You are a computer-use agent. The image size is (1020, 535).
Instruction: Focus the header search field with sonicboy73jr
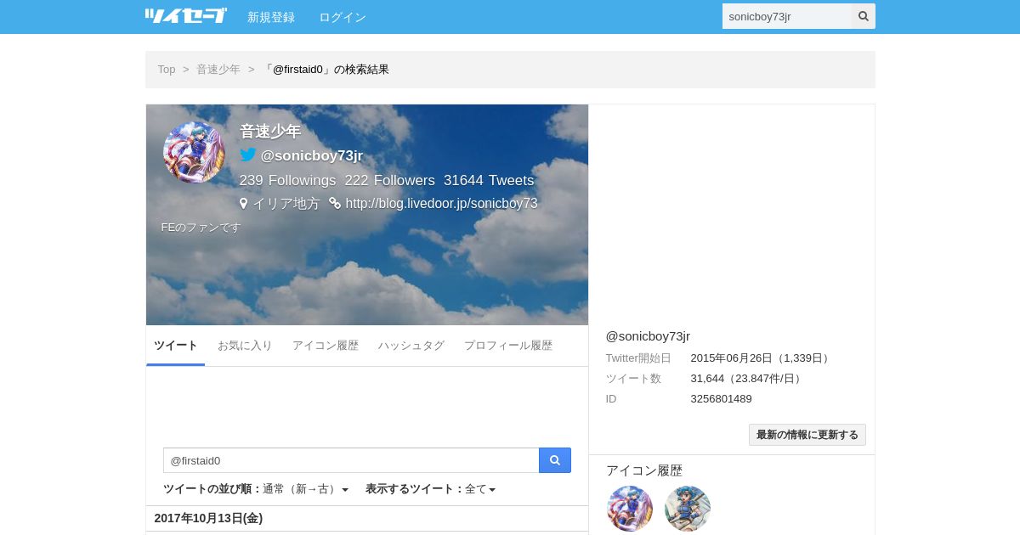tap(787, 16)
